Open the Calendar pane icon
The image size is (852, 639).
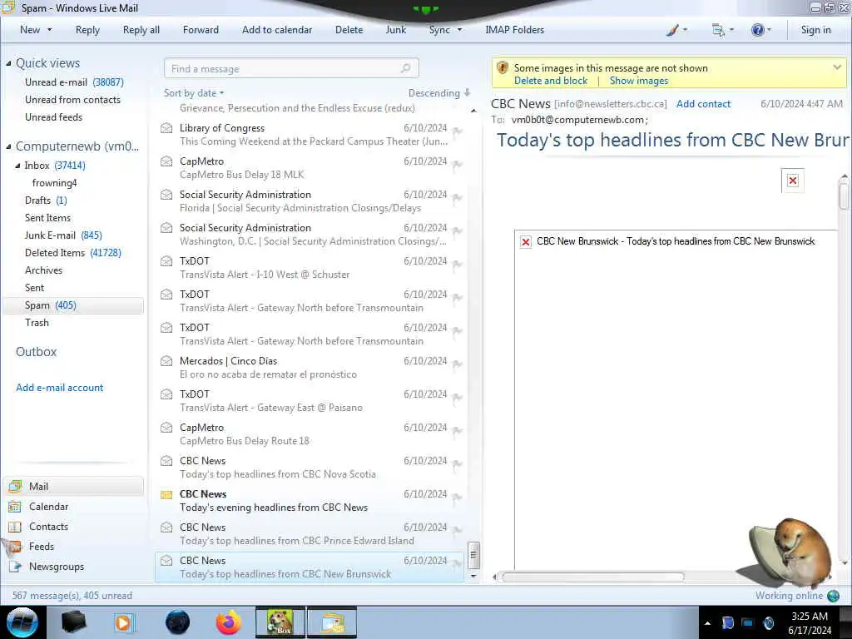pyautogui.click(x=15, y=507)
